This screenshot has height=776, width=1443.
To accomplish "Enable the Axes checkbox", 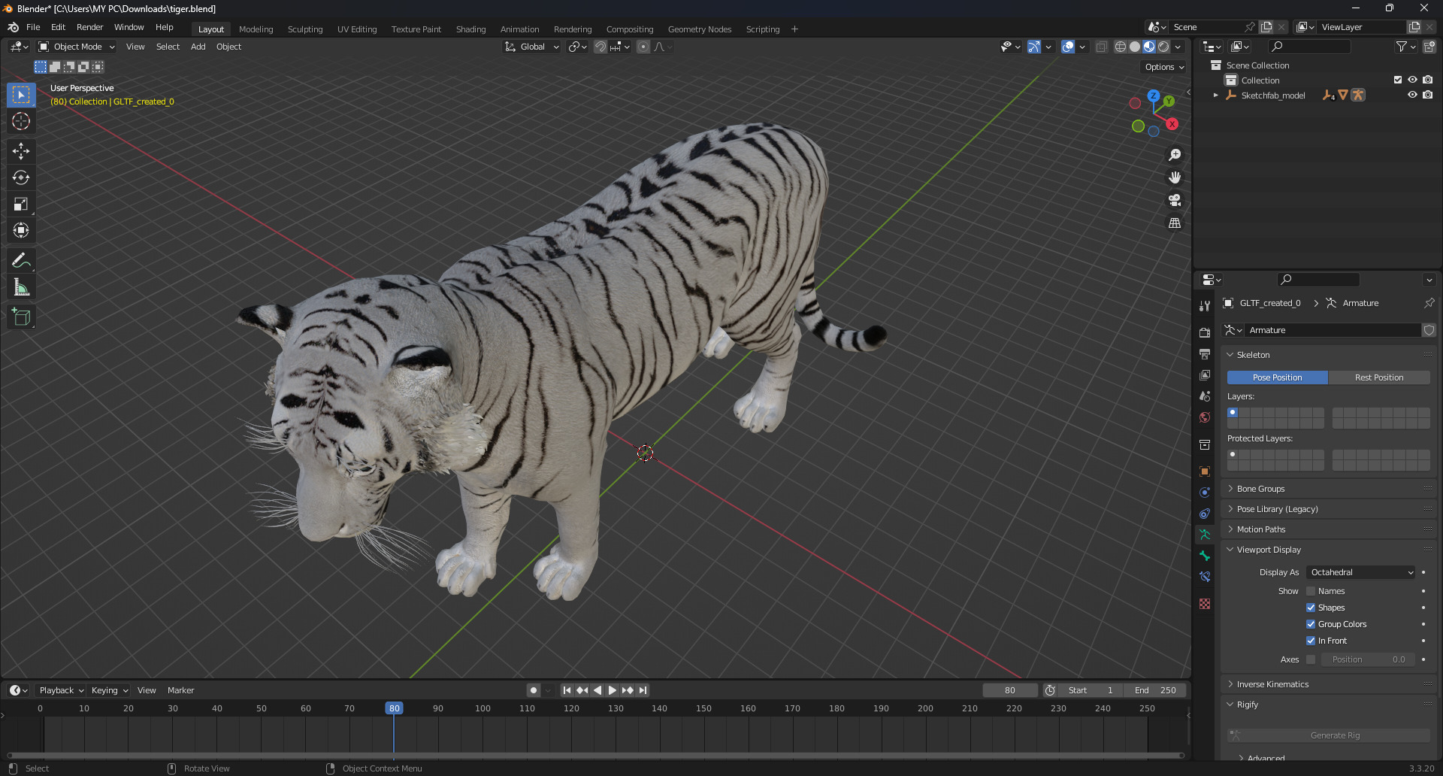I will [1311, 659].
